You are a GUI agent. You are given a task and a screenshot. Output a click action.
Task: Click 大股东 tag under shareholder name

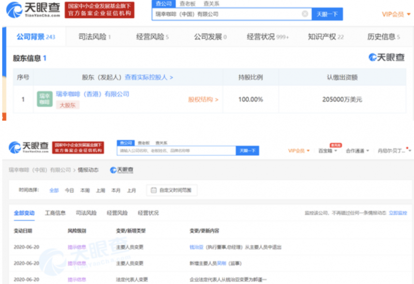(68, 105)
